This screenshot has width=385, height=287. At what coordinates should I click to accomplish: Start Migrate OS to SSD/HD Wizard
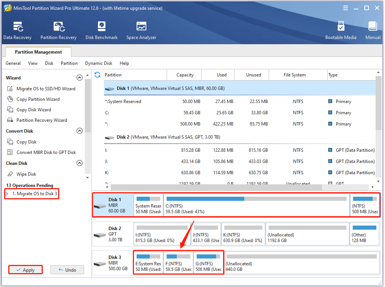pos(46,89)
